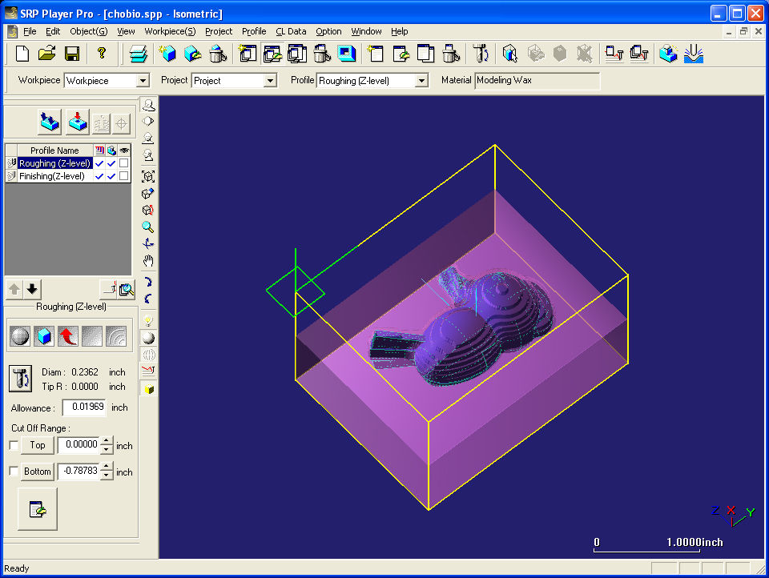Click the block with red down arrow icon
The width and height of the screenshot is (769, 578).
(78, 122)
